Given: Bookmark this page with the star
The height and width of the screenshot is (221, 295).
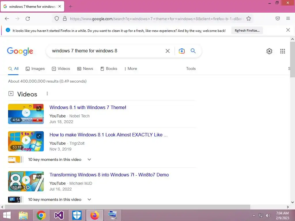Looking at the screenshot, I should point(249,18).
